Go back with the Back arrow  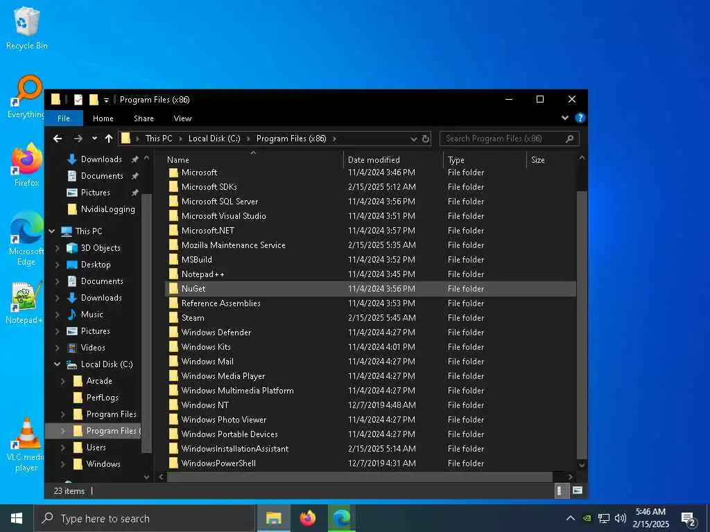[58, 139]
